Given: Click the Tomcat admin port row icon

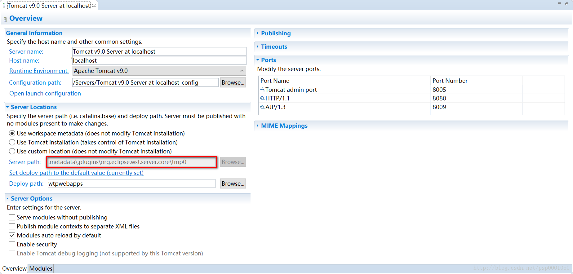Looking at the screenshot, I should [262, 90].
